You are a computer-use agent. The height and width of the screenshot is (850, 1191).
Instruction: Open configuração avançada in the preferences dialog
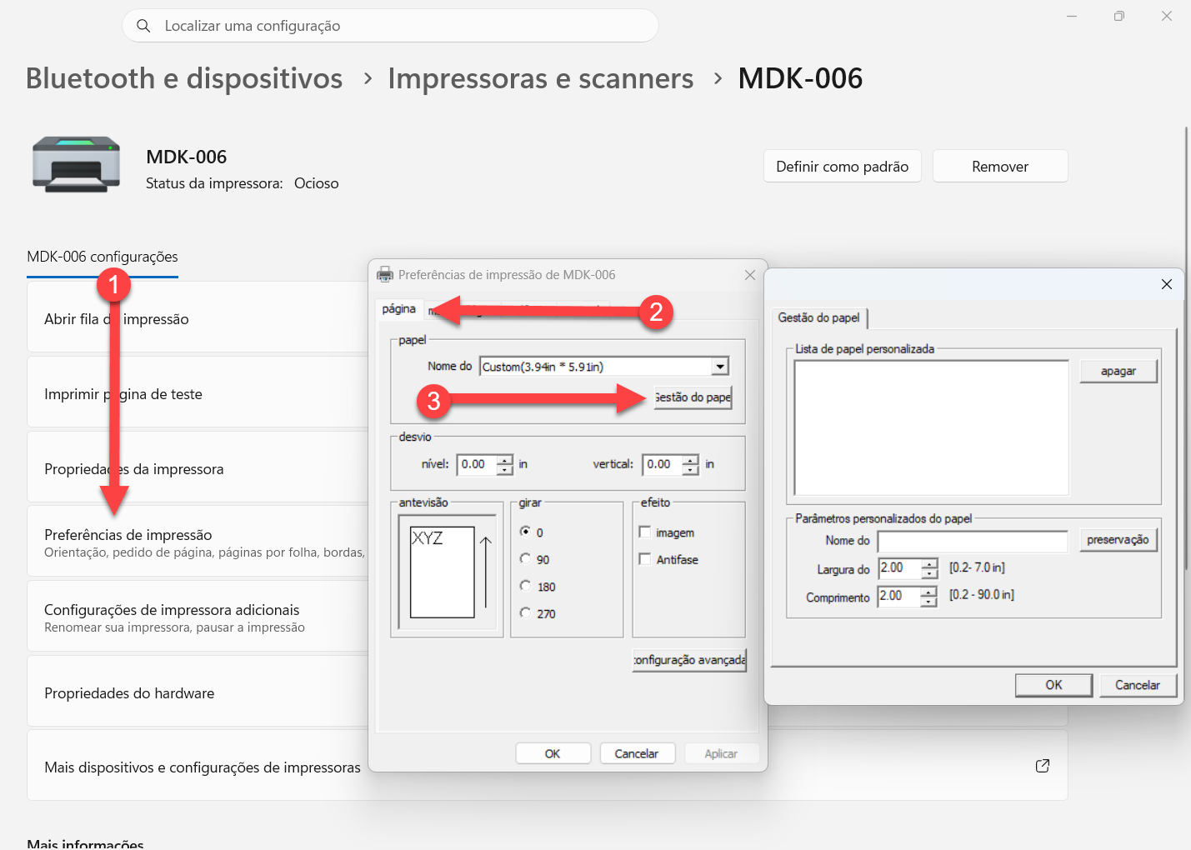click(689, 660)
